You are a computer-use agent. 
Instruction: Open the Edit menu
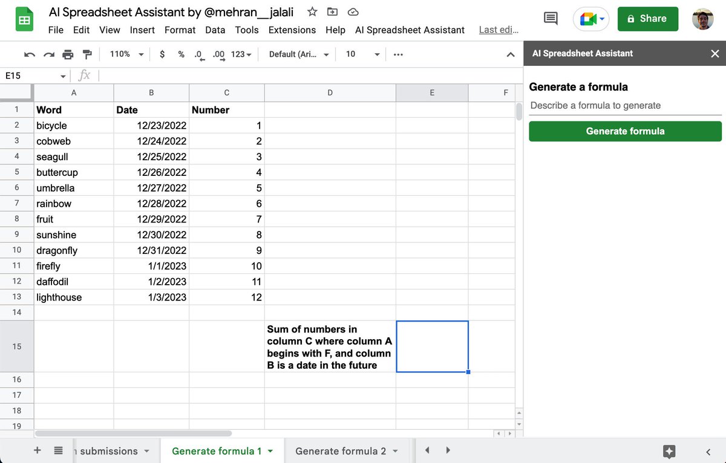pyautogui.click(x=81, y=30)
